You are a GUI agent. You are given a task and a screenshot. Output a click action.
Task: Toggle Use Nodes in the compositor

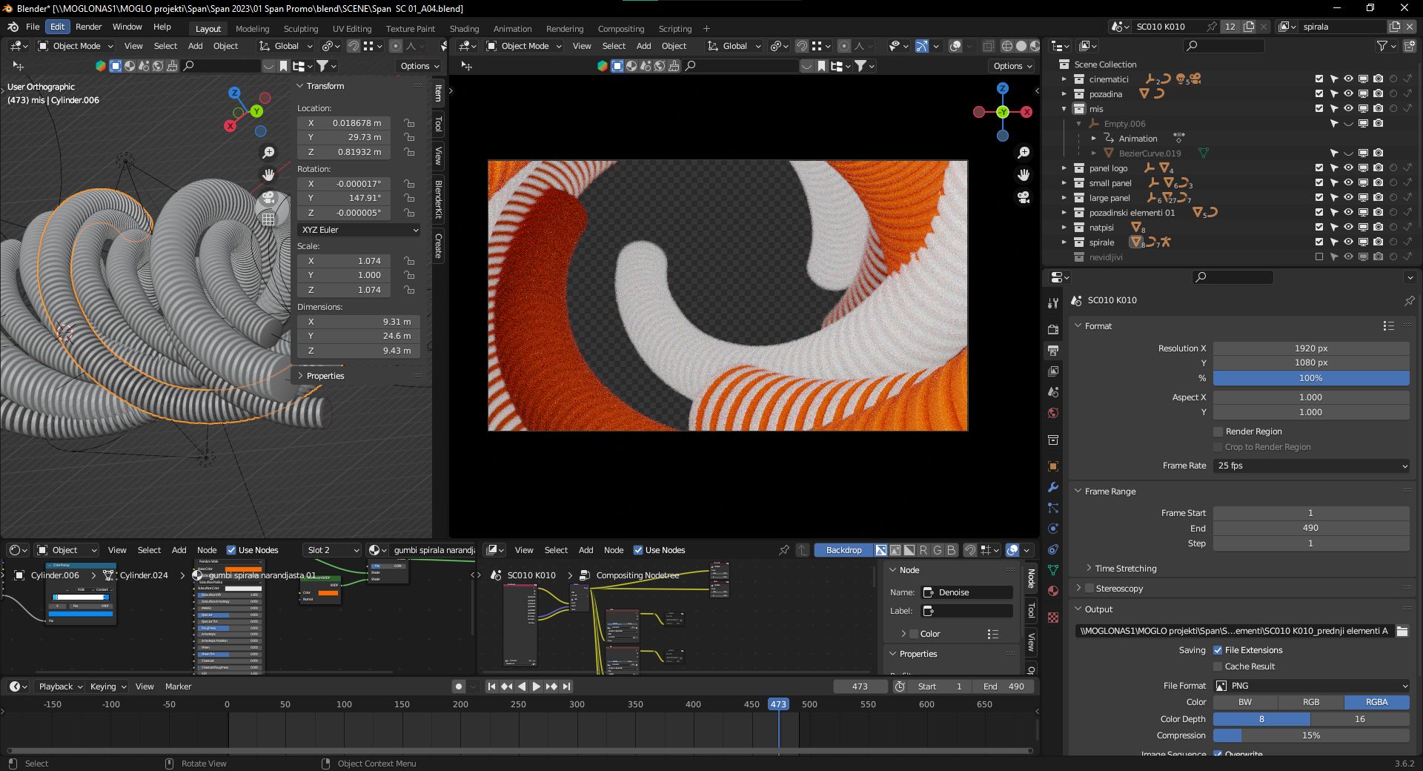(638, 550)
